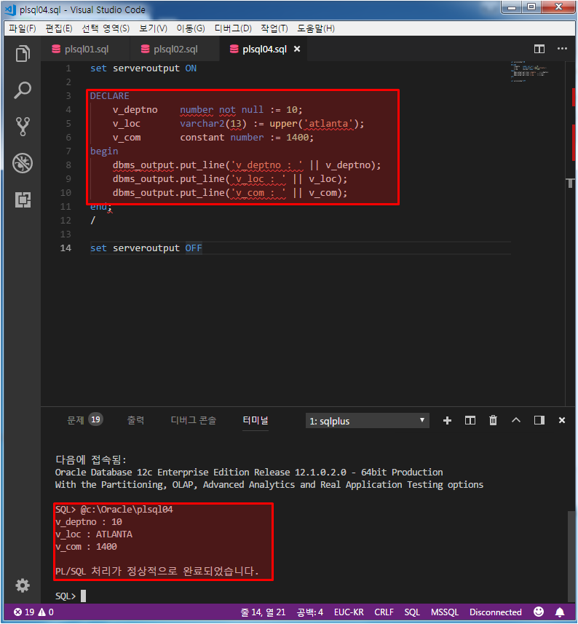Image resolution: width=578 pixels, height=624 pixels.
Task: Maximize the panel with up chevron
Action: pyautogui.click(x=516, y=420)
